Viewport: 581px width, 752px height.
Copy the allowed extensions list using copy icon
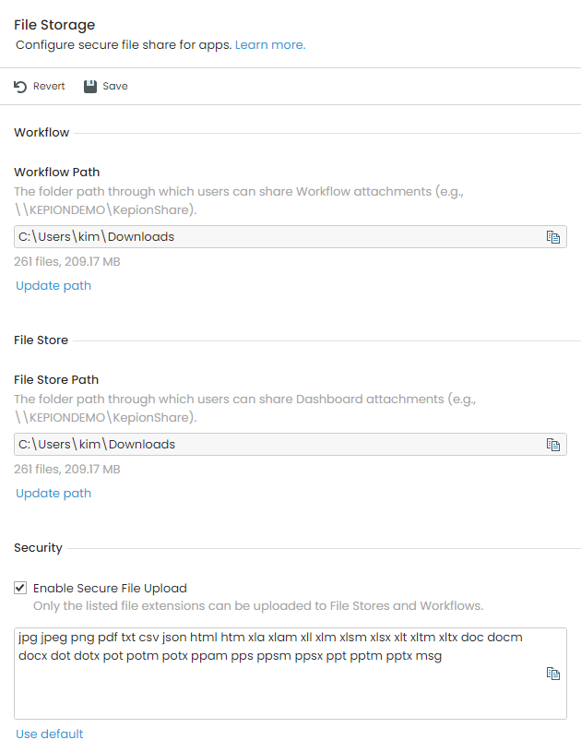pos(553,674)
